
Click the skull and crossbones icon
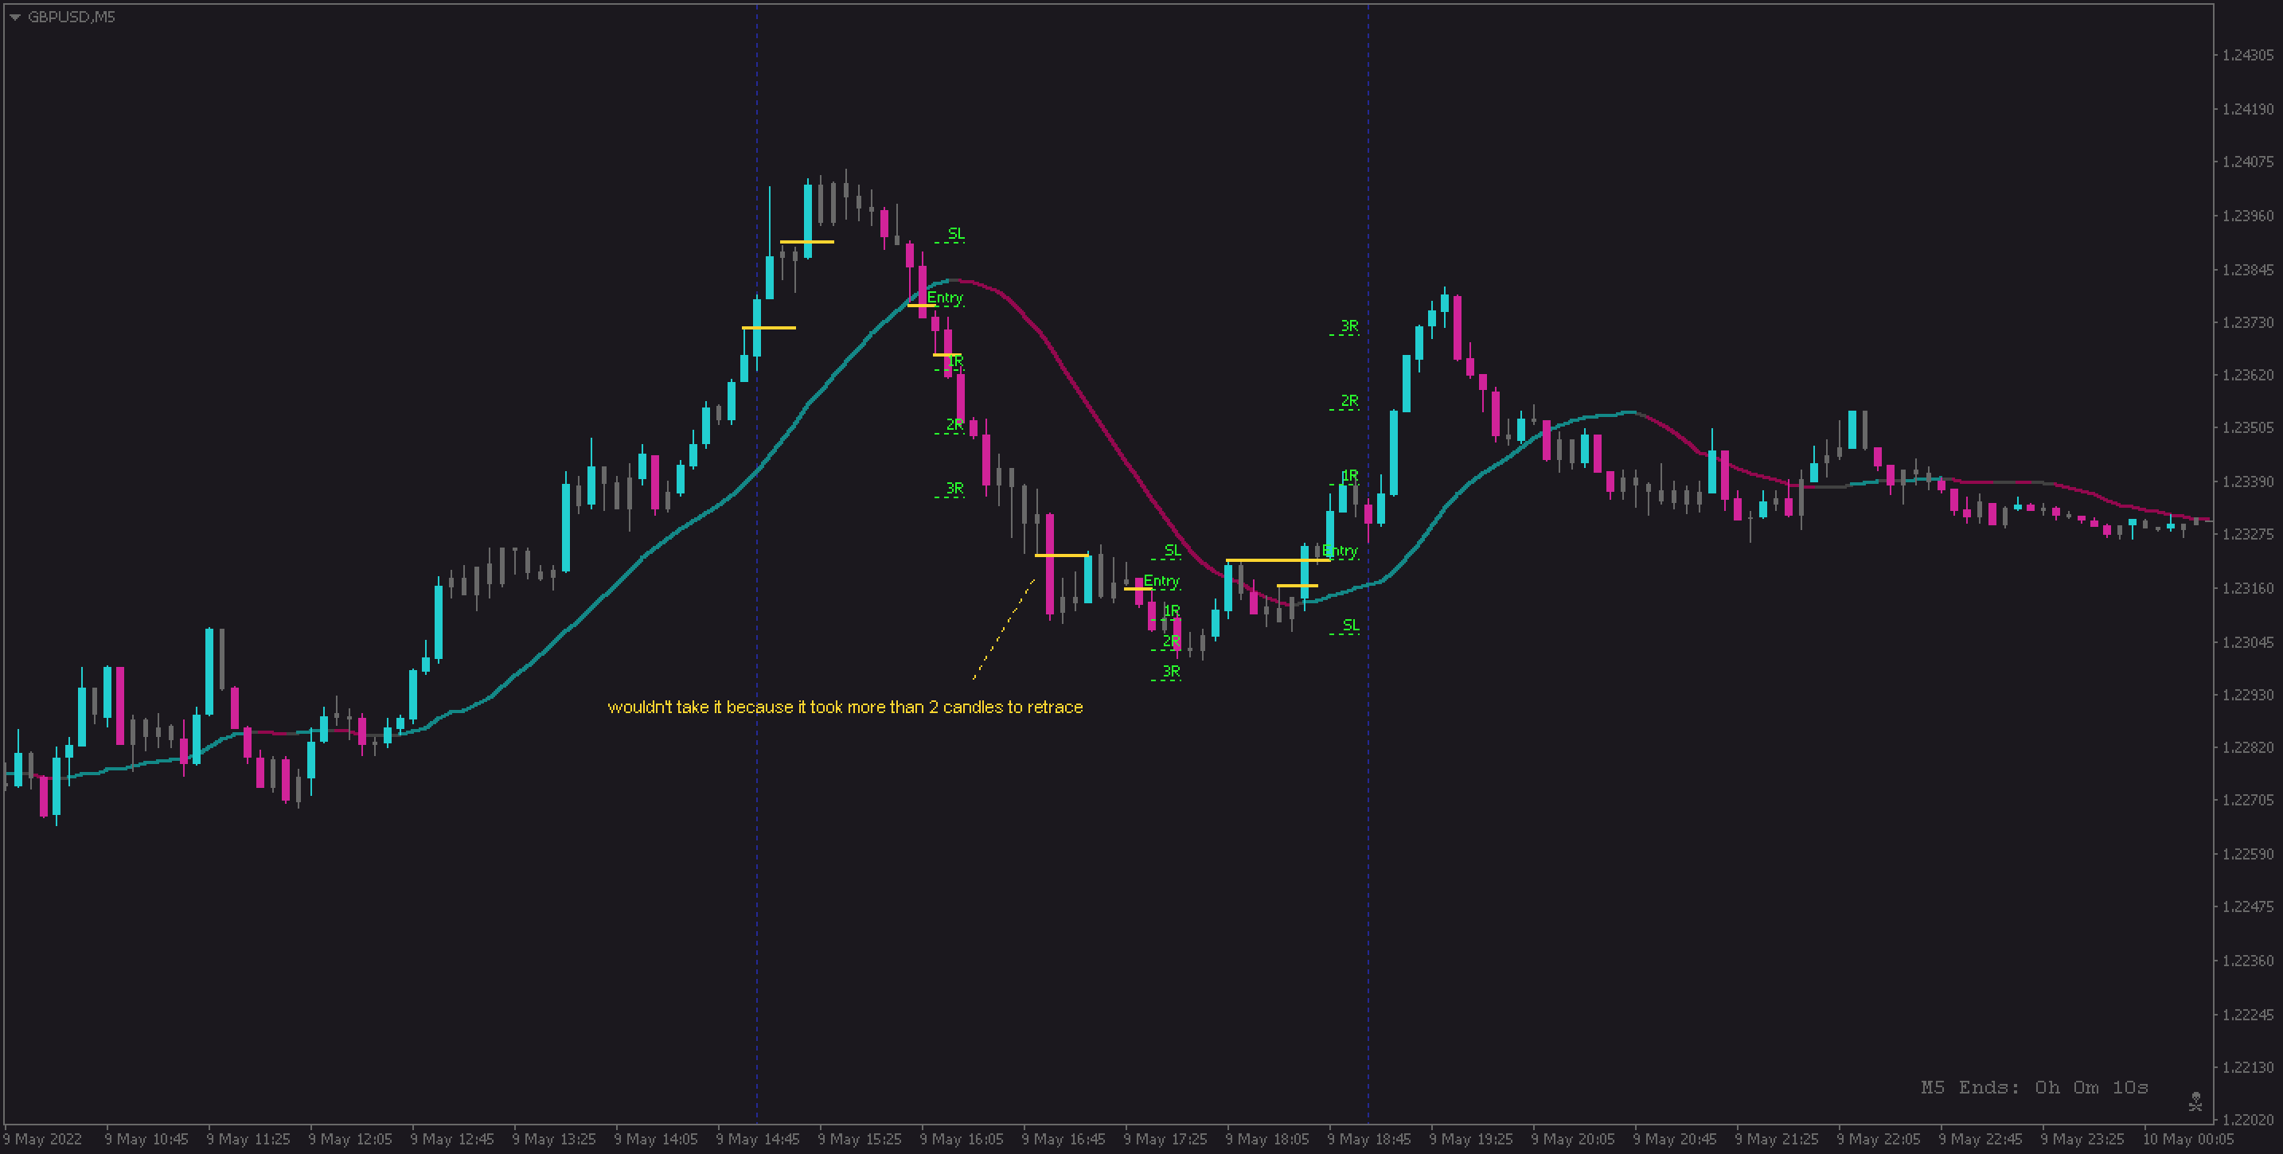point(2195,1101)
